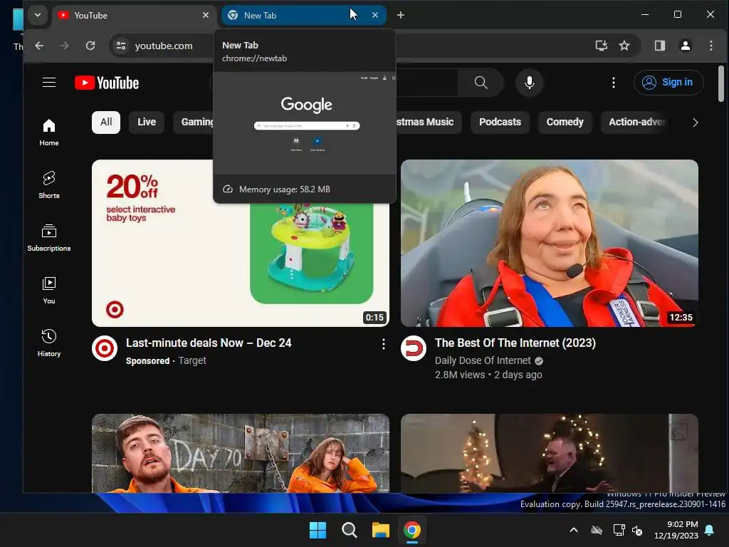Click the YouTube logo

click(107, 83)
